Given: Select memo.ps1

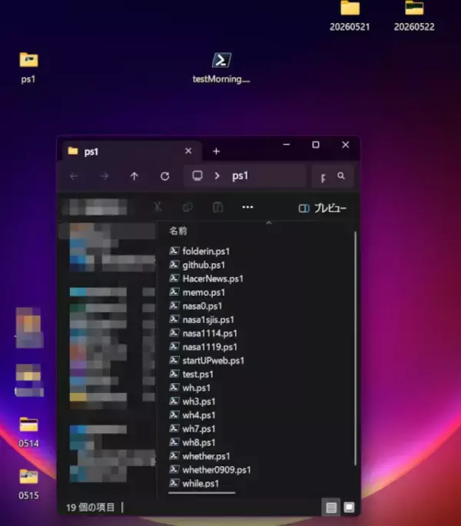Looking at the screenshot, I should pos(197,292).
